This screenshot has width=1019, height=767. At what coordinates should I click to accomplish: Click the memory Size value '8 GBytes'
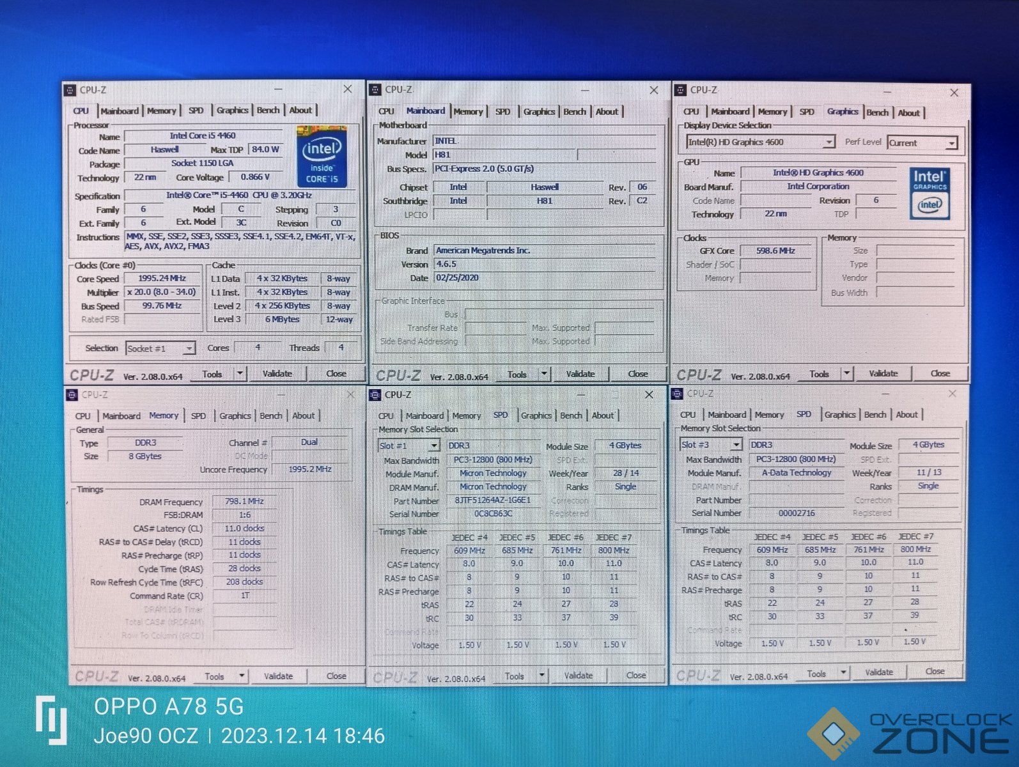[x=145, y=456]
